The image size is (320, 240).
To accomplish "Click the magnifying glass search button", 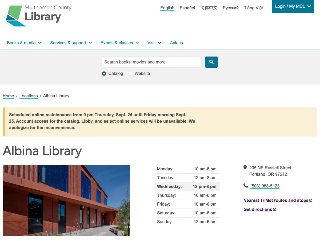I will [211, 62].
